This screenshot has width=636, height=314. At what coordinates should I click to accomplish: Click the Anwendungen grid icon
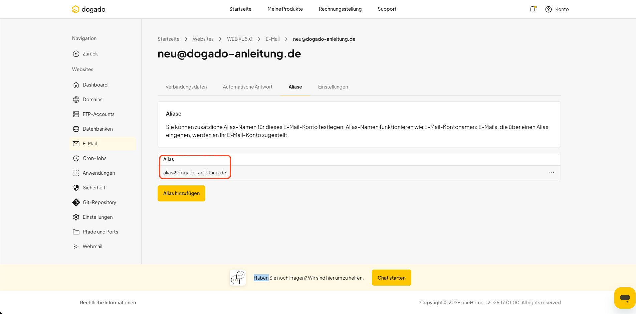pos(76,173)
